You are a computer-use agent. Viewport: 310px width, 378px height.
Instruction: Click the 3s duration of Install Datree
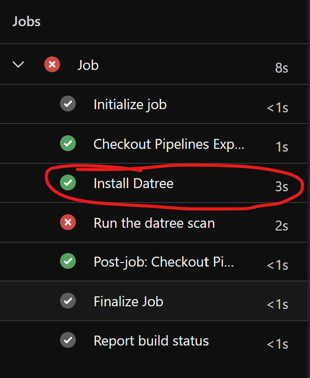pyautogui.click(x=282, y=186)
